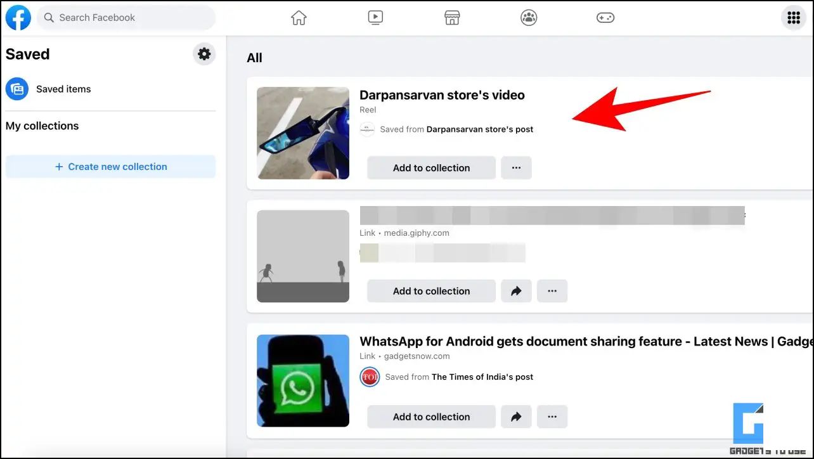Share the media.giphy.com saved link
Image resolution: width=814 pixels, height=459 pixels.
click(516, 291)
